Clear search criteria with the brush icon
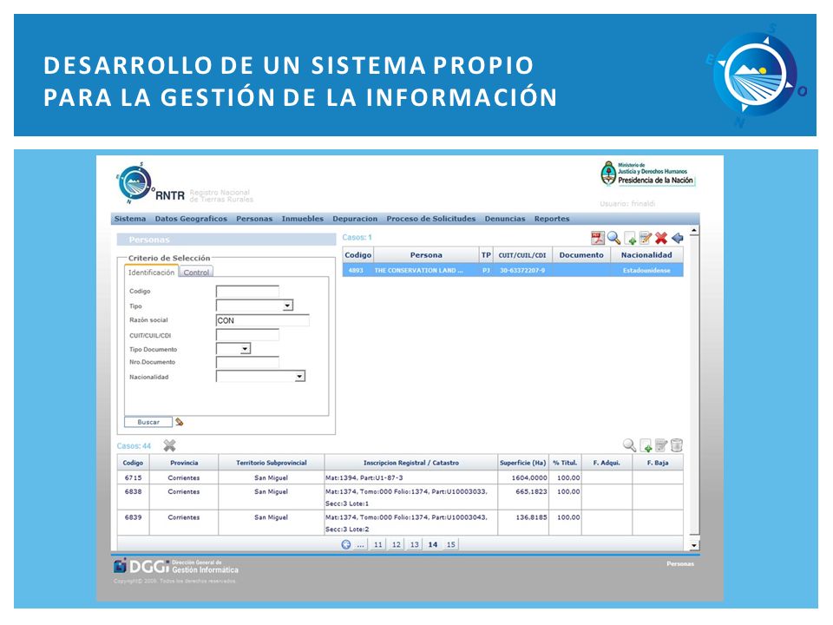Image resolution: width=833 pixels, height=625 pixels. pos(180,422)
